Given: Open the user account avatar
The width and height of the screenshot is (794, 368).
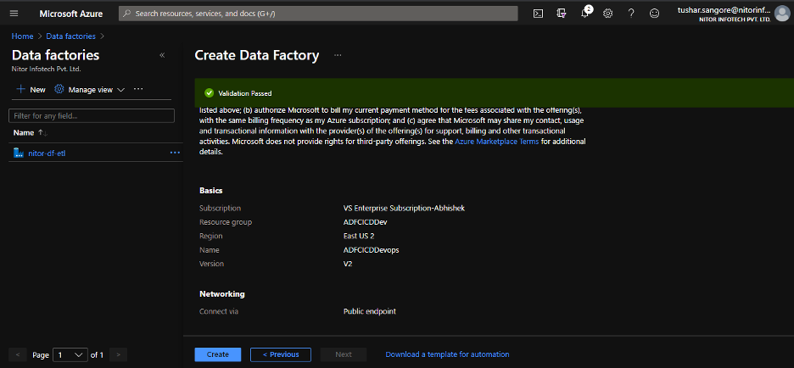Looking at the screenshot, I should tap(782, 14).
